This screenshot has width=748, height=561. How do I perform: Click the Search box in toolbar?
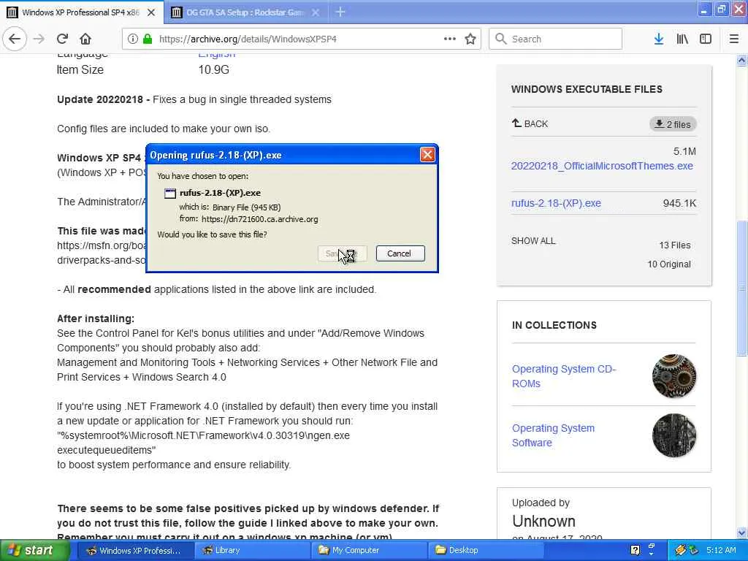coord(556,39)
